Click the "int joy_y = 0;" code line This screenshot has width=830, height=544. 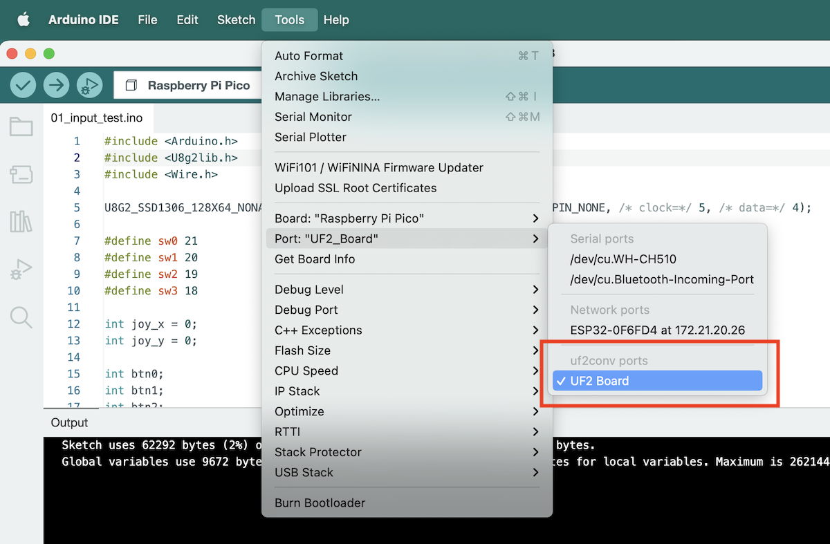(x=151, y=340)
